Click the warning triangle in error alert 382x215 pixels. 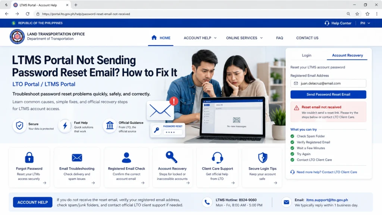tap(297, 108)
